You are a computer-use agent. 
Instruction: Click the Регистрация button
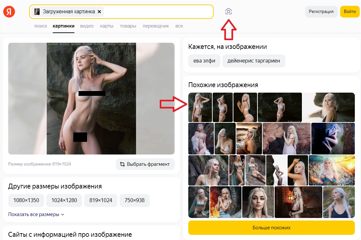click(x=321, y=11)
